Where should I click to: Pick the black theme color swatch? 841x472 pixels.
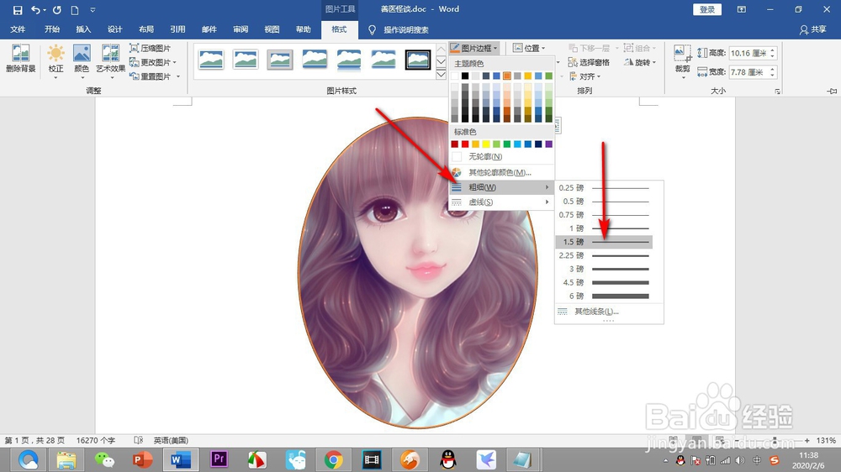[465, 76]
